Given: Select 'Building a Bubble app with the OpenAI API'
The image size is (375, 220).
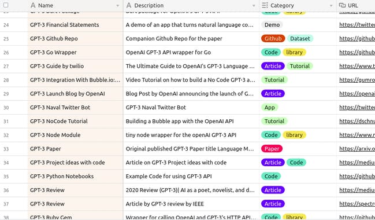Looking at the screenshot, I should pyautogui.click(x=191, y=121).
